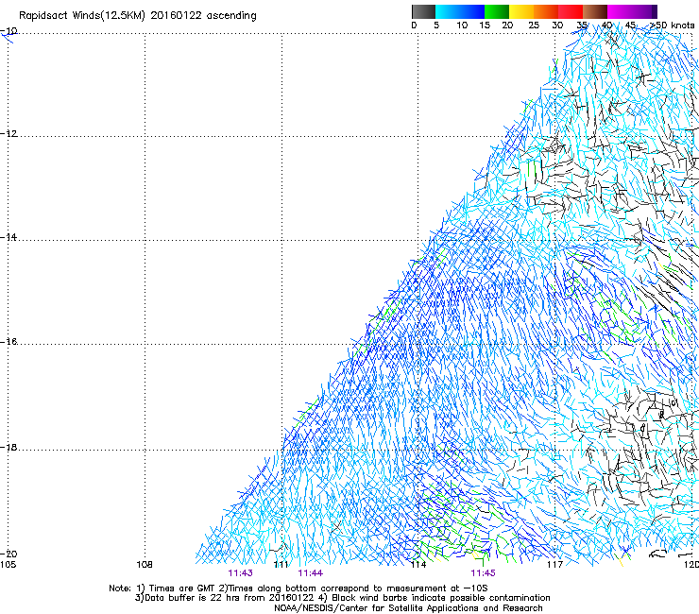Click the green 15-20 knots legend segment
The width and height of the screenshot is (699, 614).
[x=497, y=11]
